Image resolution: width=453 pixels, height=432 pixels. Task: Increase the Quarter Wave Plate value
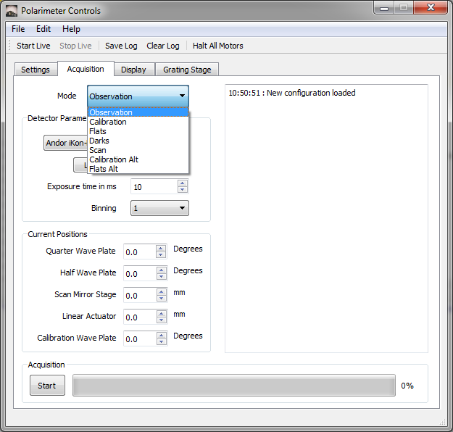coord(161,248)
